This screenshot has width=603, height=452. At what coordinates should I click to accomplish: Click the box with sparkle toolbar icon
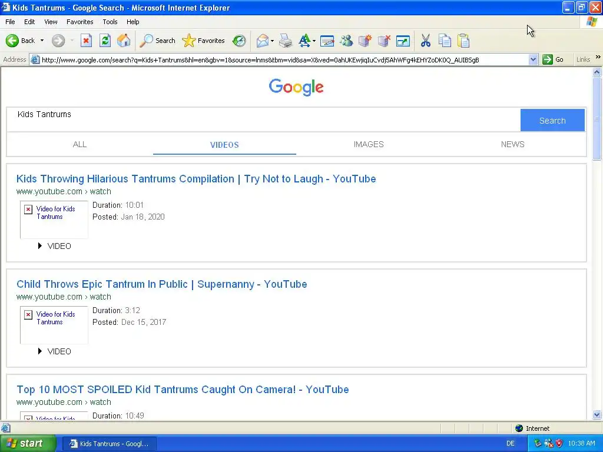(365, 41)
